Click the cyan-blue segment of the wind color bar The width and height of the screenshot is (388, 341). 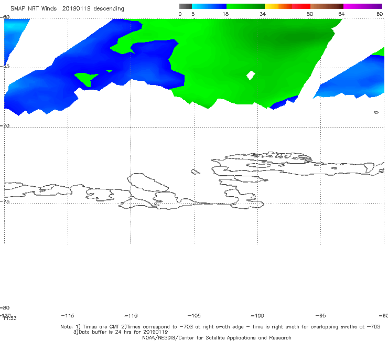pyautogui.click(x=209, y=6)
